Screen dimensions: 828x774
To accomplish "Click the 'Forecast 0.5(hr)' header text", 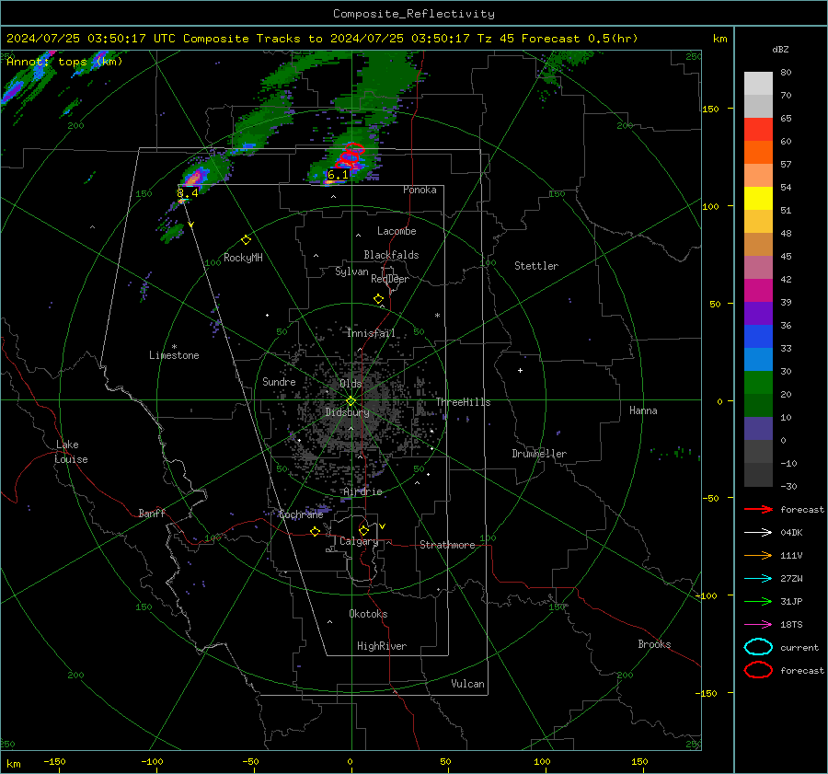I will click(x=580, y=39).
